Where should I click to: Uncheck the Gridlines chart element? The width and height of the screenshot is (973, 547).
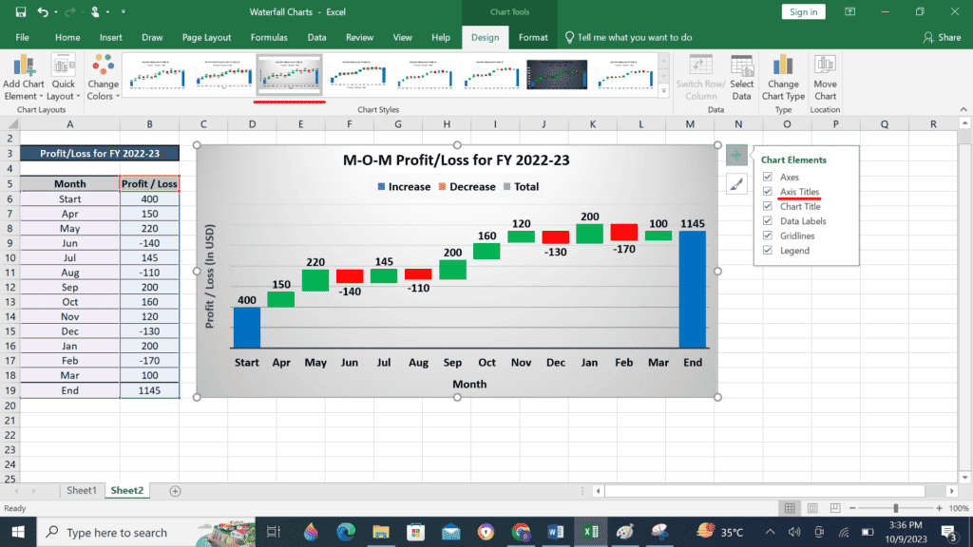tap(767, 236)
